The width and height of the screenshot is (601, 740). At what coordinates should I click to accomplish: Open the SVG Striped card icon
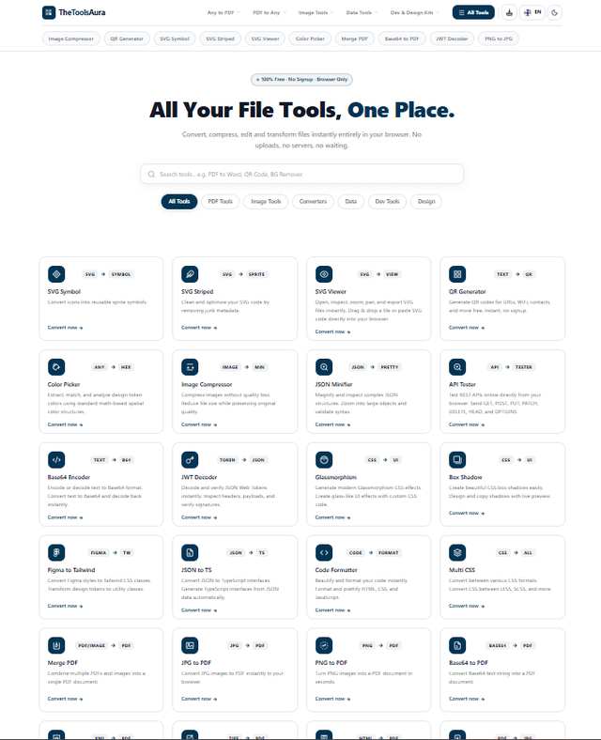pyautogui.click(x=190, y=274)
